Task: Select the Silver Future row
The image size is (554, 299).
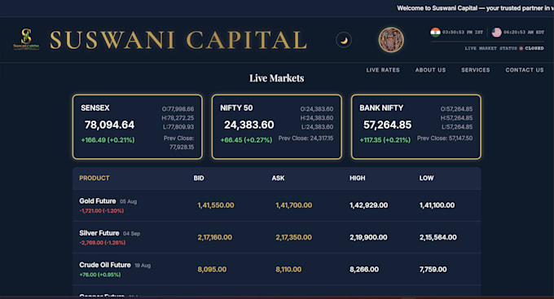Action: click(x=277, y=237)
